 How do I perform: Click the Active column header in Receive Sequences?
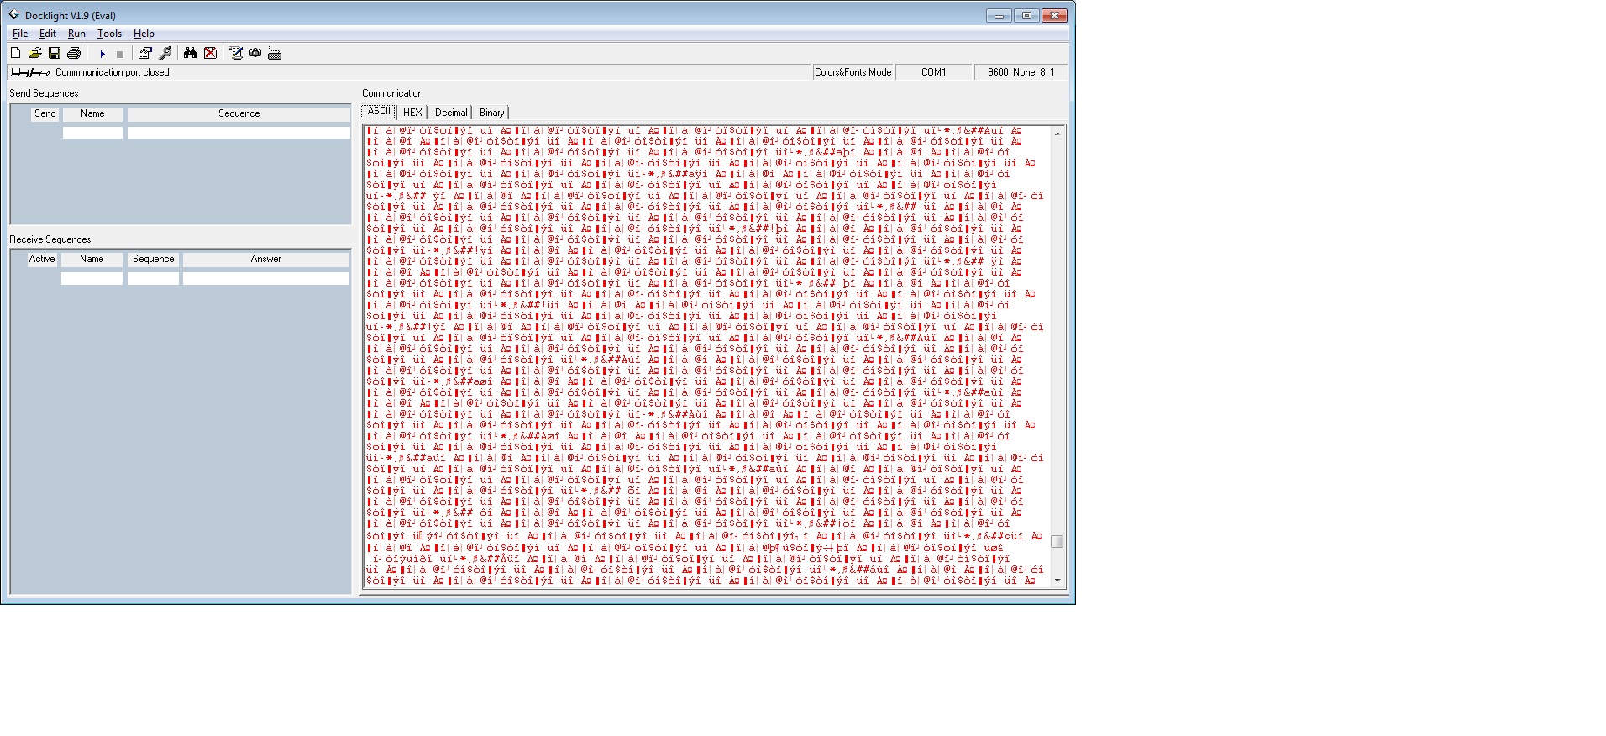(x=42, y=259)
